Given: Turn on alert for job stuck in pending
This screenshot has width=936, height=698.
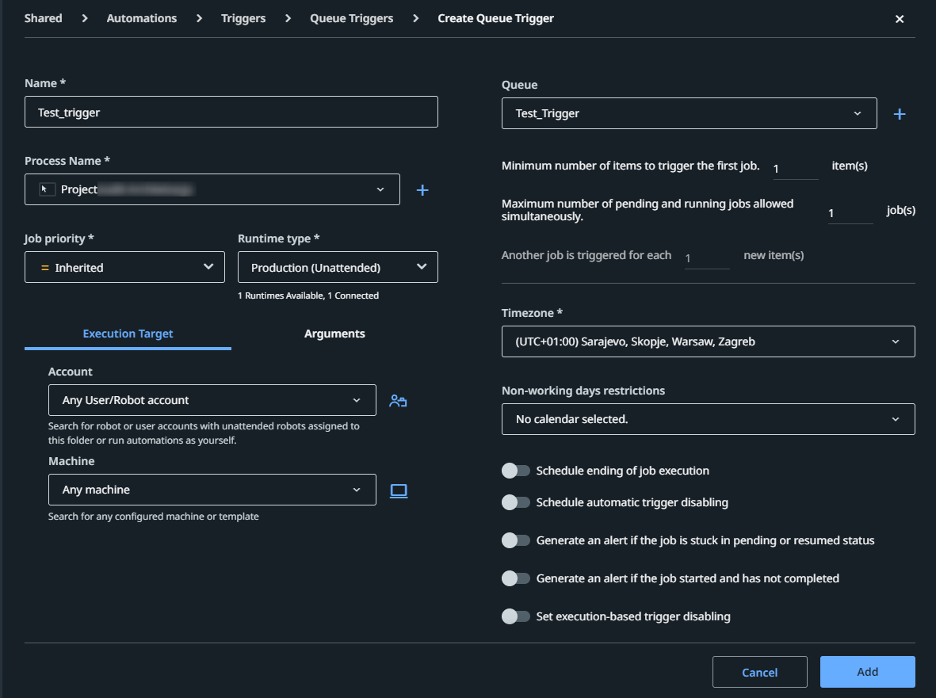Looking at the screenshot, I should [516, 540].
